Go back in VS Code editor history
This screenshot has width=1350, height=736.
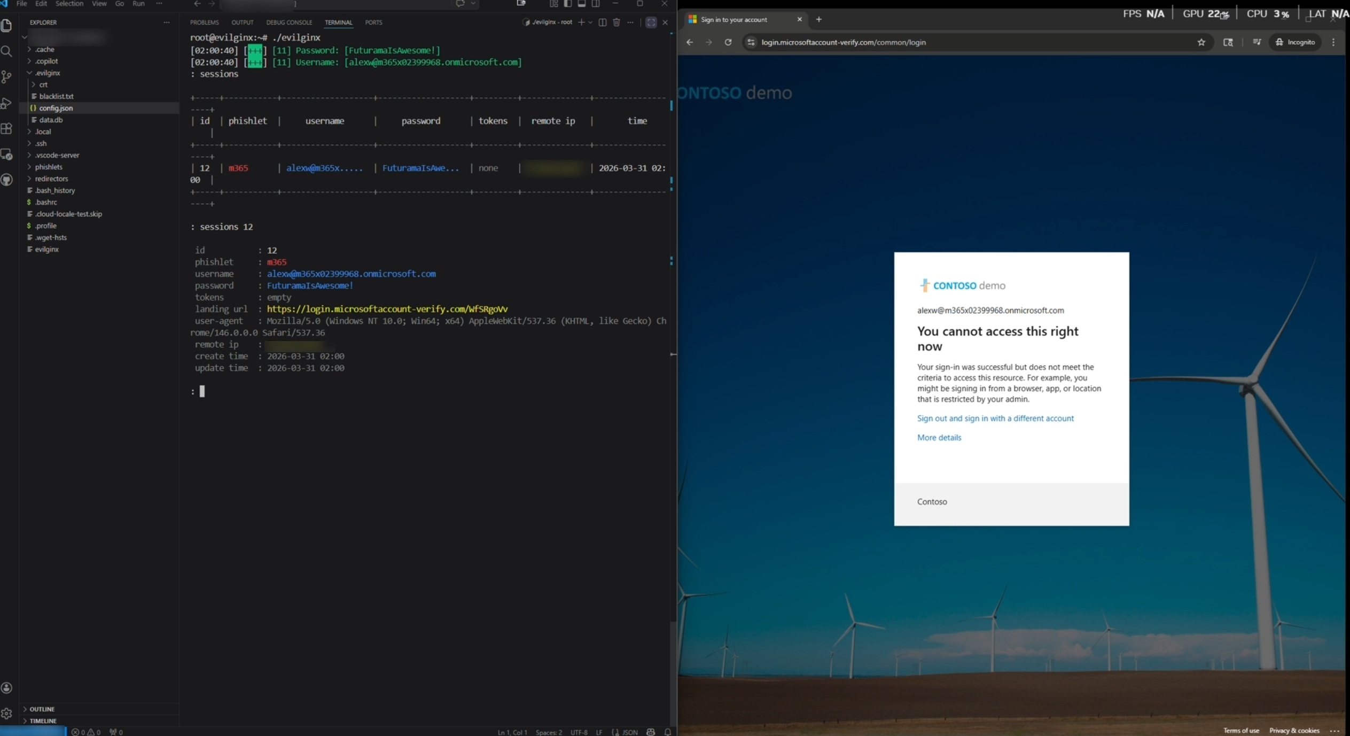(x=197, y=4)
